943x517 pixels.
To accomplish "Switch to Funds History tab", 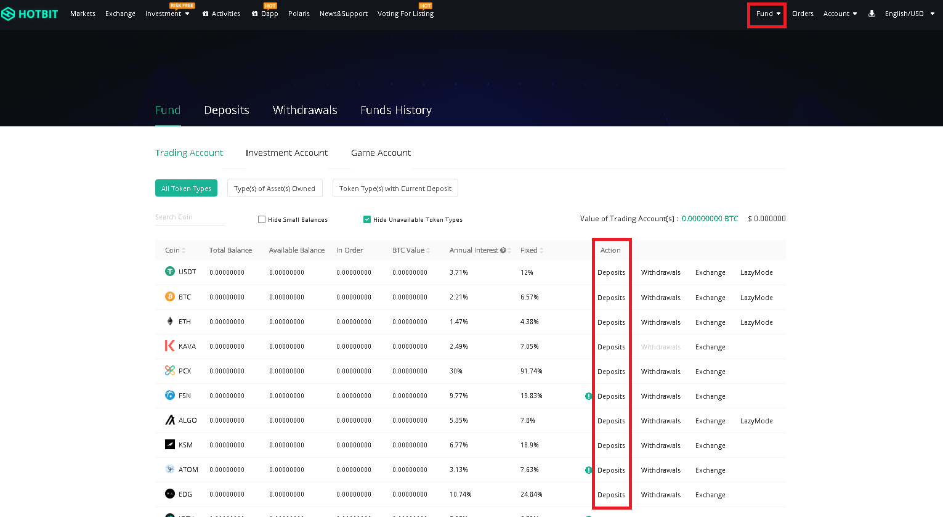I will 396,110.
